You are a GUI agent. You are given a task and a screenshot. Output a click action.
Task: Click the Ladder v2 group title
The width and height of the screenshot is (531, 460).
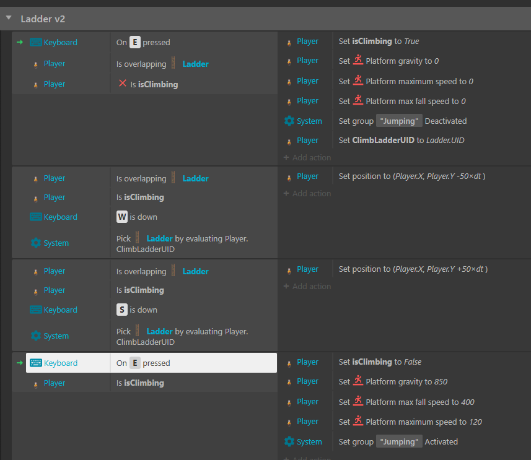coord(43,19)
